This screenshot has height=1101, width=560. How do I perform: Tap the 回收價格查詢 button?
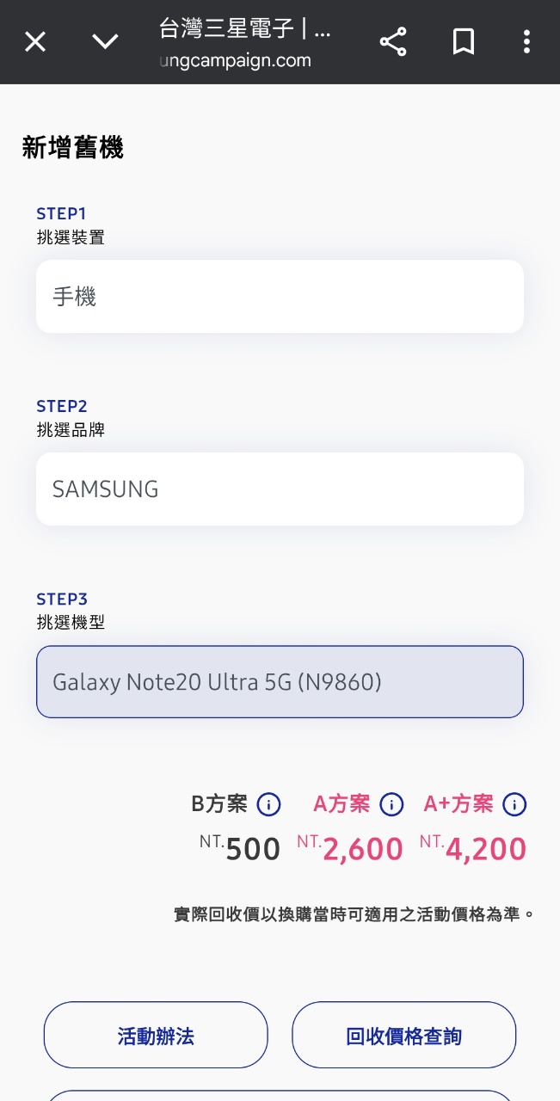pyautogui.click(x=403, y=1036)
